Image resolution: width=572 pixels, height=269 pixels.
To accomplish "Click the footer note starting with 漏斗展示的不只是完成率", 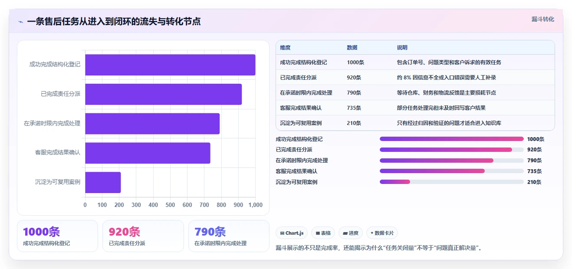I will click(380, 248).
